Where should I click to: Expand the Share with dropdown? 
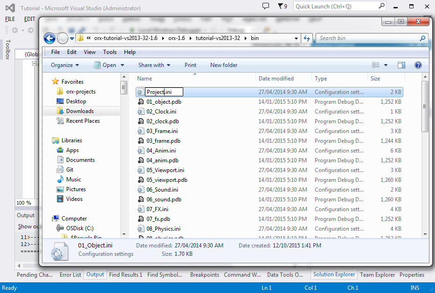[154, 65]
